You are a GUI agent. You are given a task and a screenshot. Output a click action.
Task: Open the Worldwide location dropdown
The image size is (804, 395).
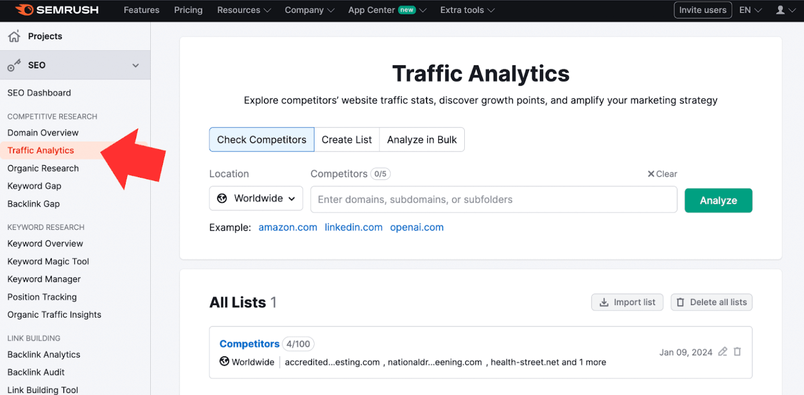[x=256, y=199]
